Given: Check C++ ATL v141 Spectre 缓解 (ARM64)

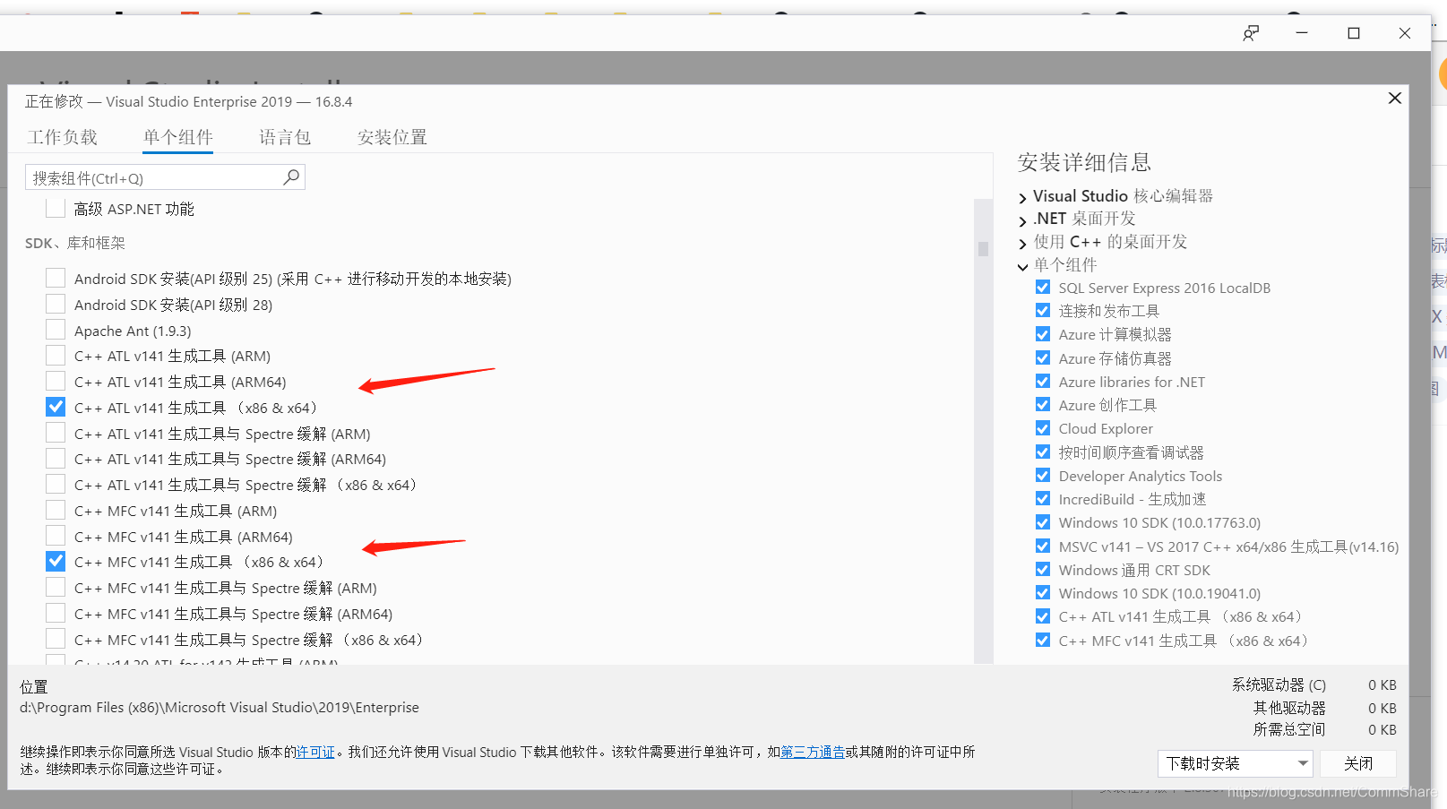Looking at the screenshot, I should [56, 458].
